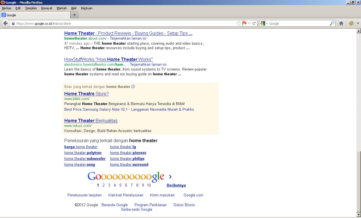
Task: Click the padlock site identity icon
Action: coord(13,24)
